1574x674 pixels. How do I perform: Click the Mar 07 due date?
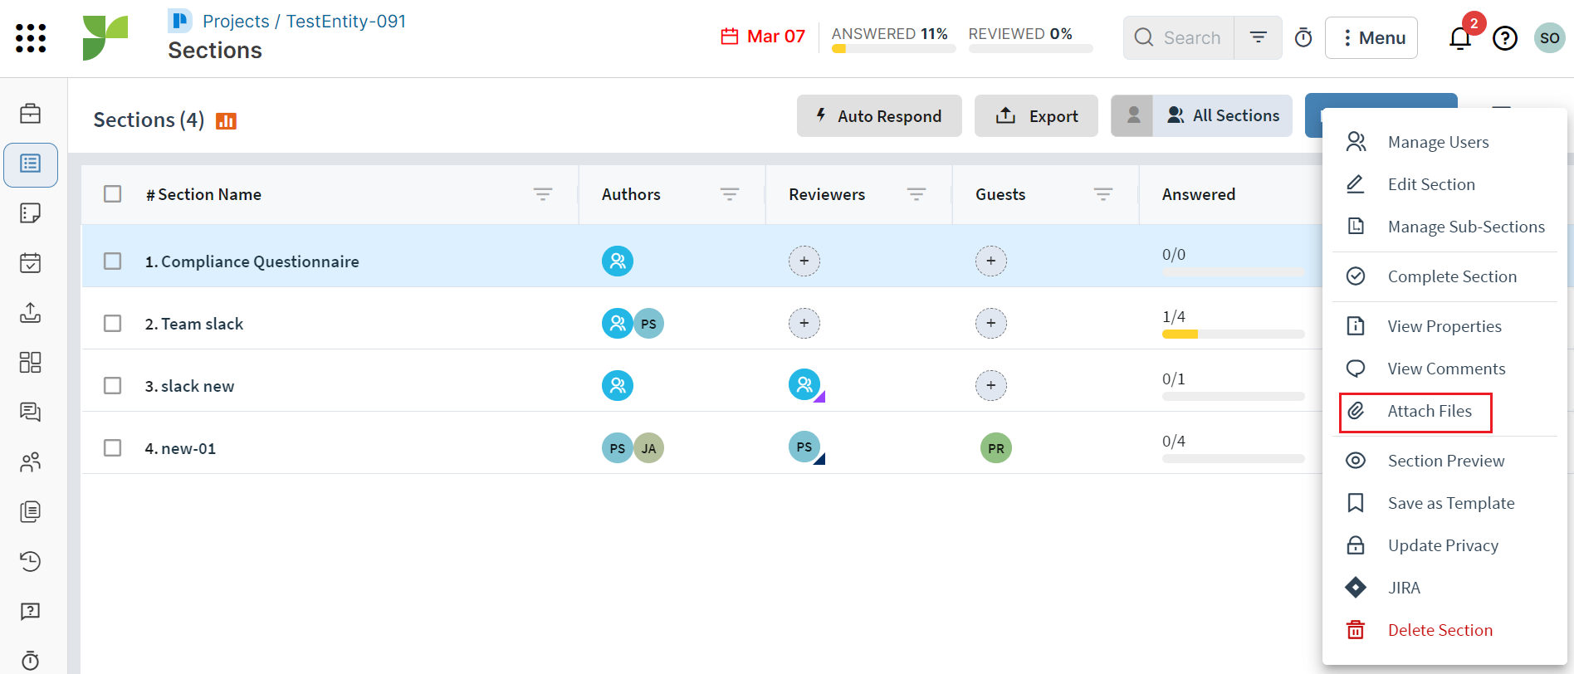(x=763, y=37)
